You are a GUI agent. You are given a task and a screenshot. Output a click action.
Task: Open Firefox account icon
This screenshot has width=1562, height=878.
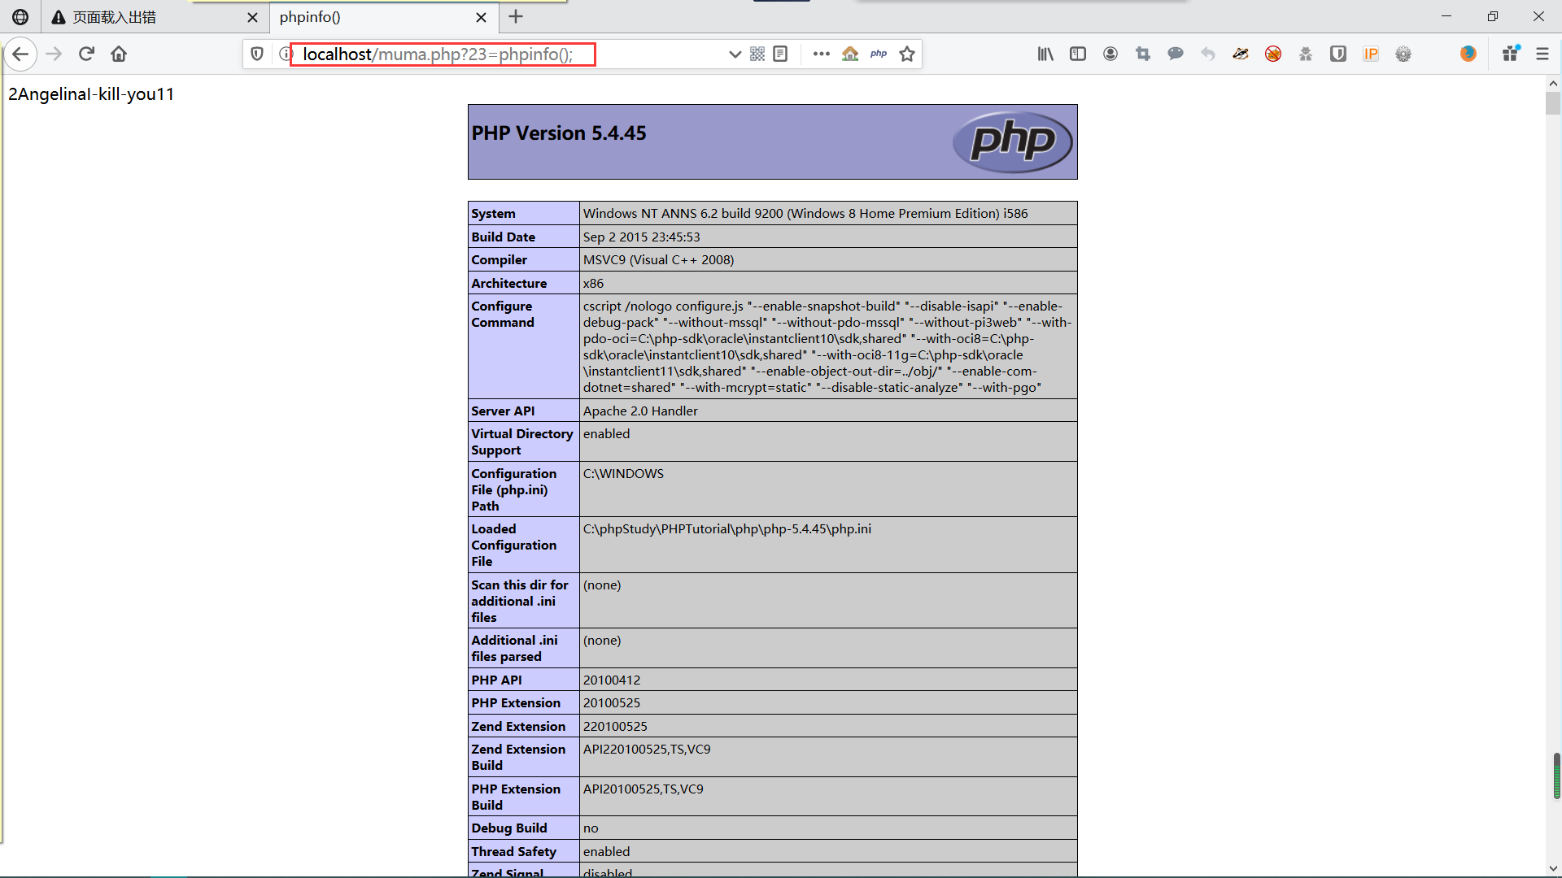click(x=1110, y=54)
